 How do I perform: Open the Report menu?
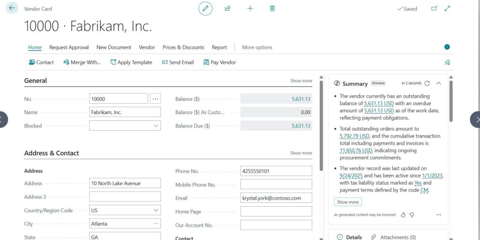pos(219,47)
